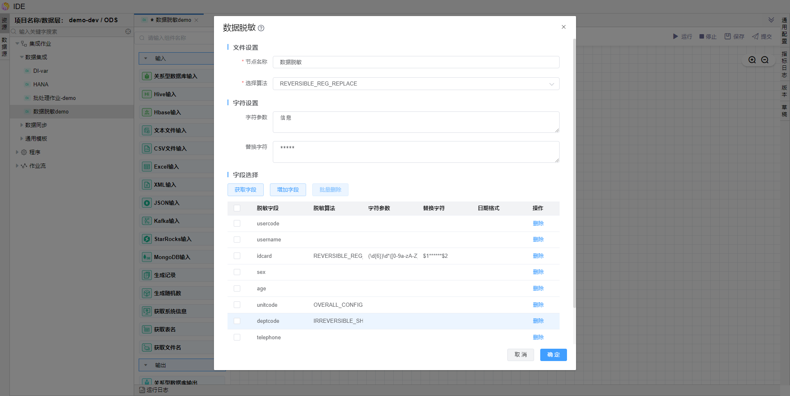Screen dimensions: 790x396
Task: Click the 获取字段 button
Action: pyautogui.click(x=245, y=190)
